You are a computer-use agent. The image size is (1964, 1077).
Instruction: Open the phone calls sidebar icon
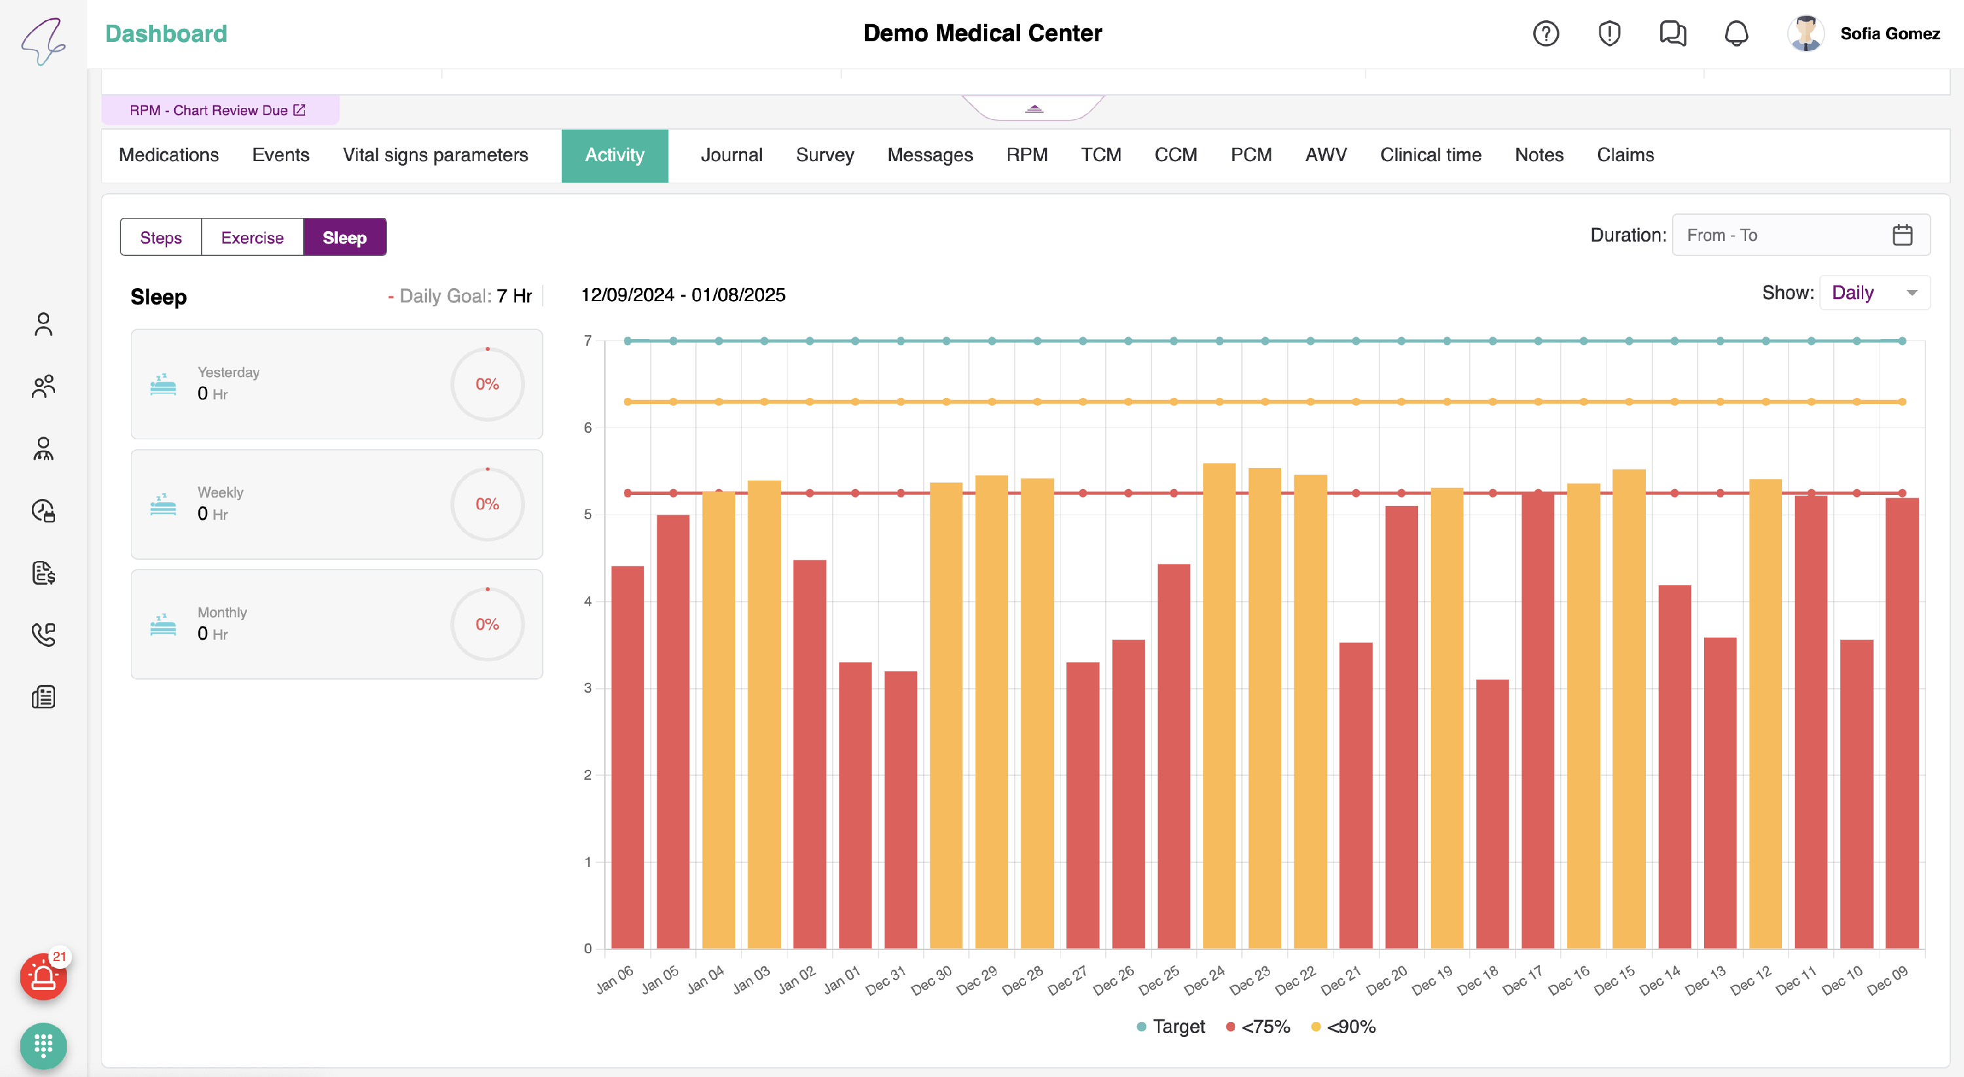pos(43,634)
